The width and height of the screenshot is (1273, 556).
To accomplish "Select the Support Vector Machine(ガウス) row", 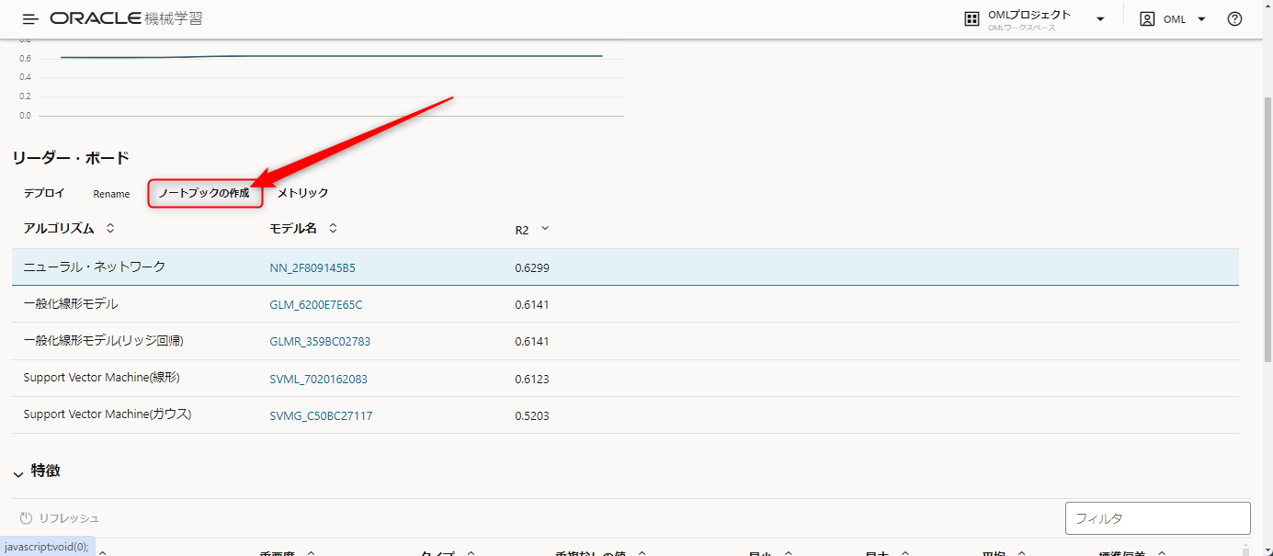I will pos(625,415).
